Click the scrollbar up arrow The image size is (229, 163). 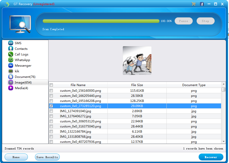[223, 84]
